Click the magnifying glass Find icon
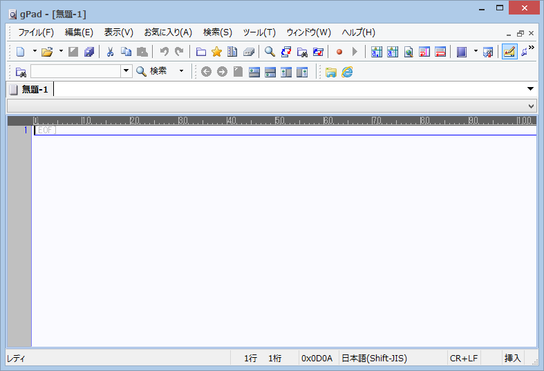 [270, 52]
